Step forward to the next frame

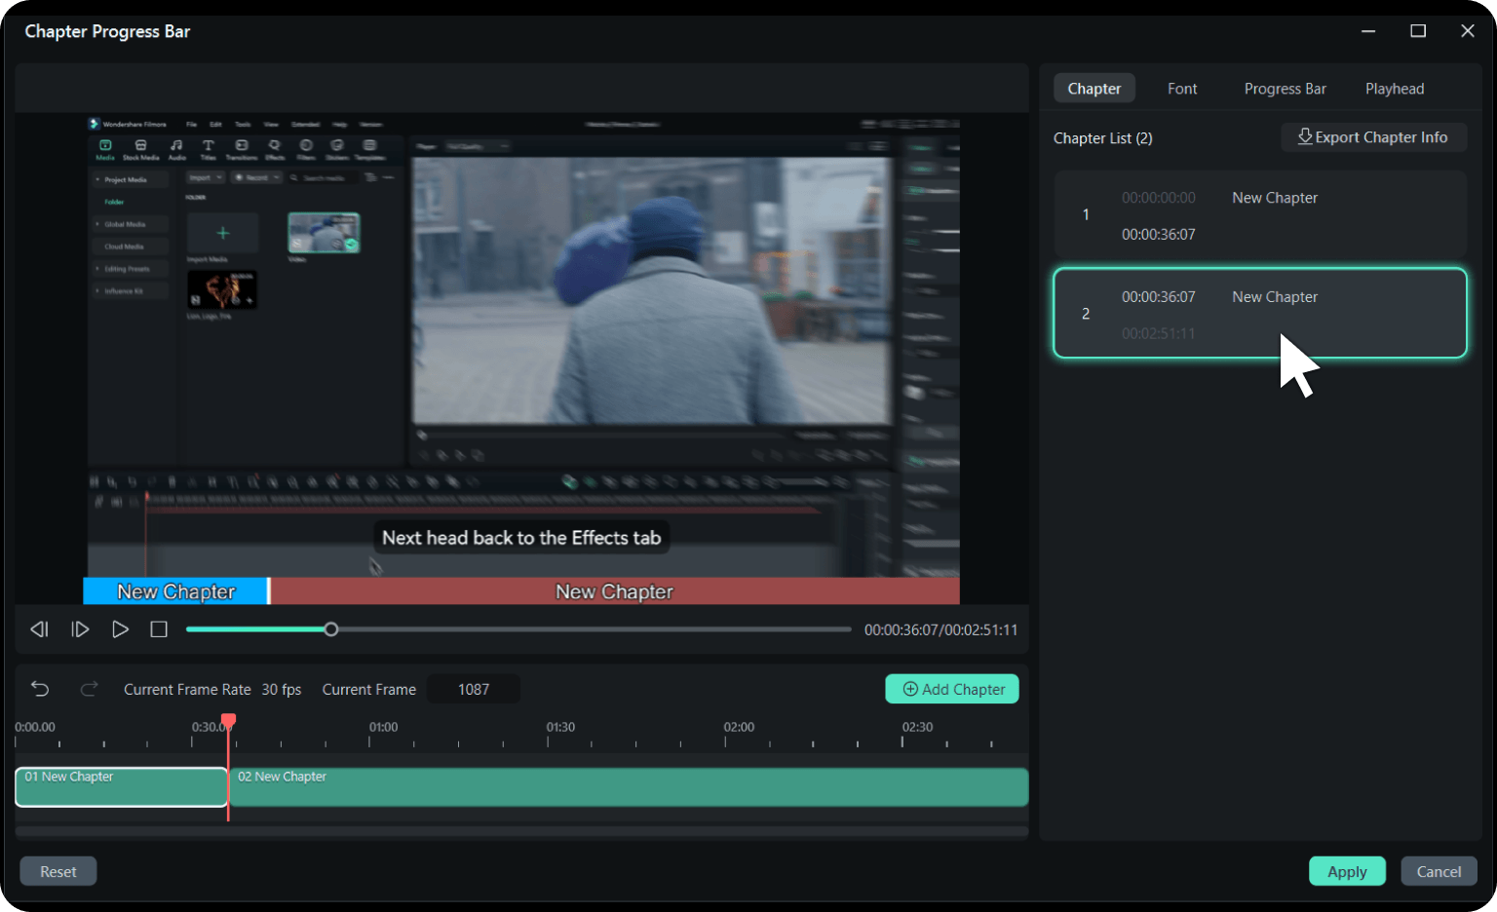[x=80, y=629]
